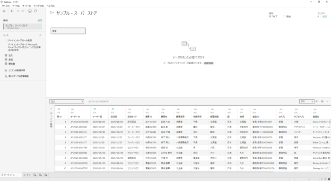Click the 注文 sheet table icon in sidebar
Image resolution: width=331 pixels, height=181 pixels.
click(6, 55)
